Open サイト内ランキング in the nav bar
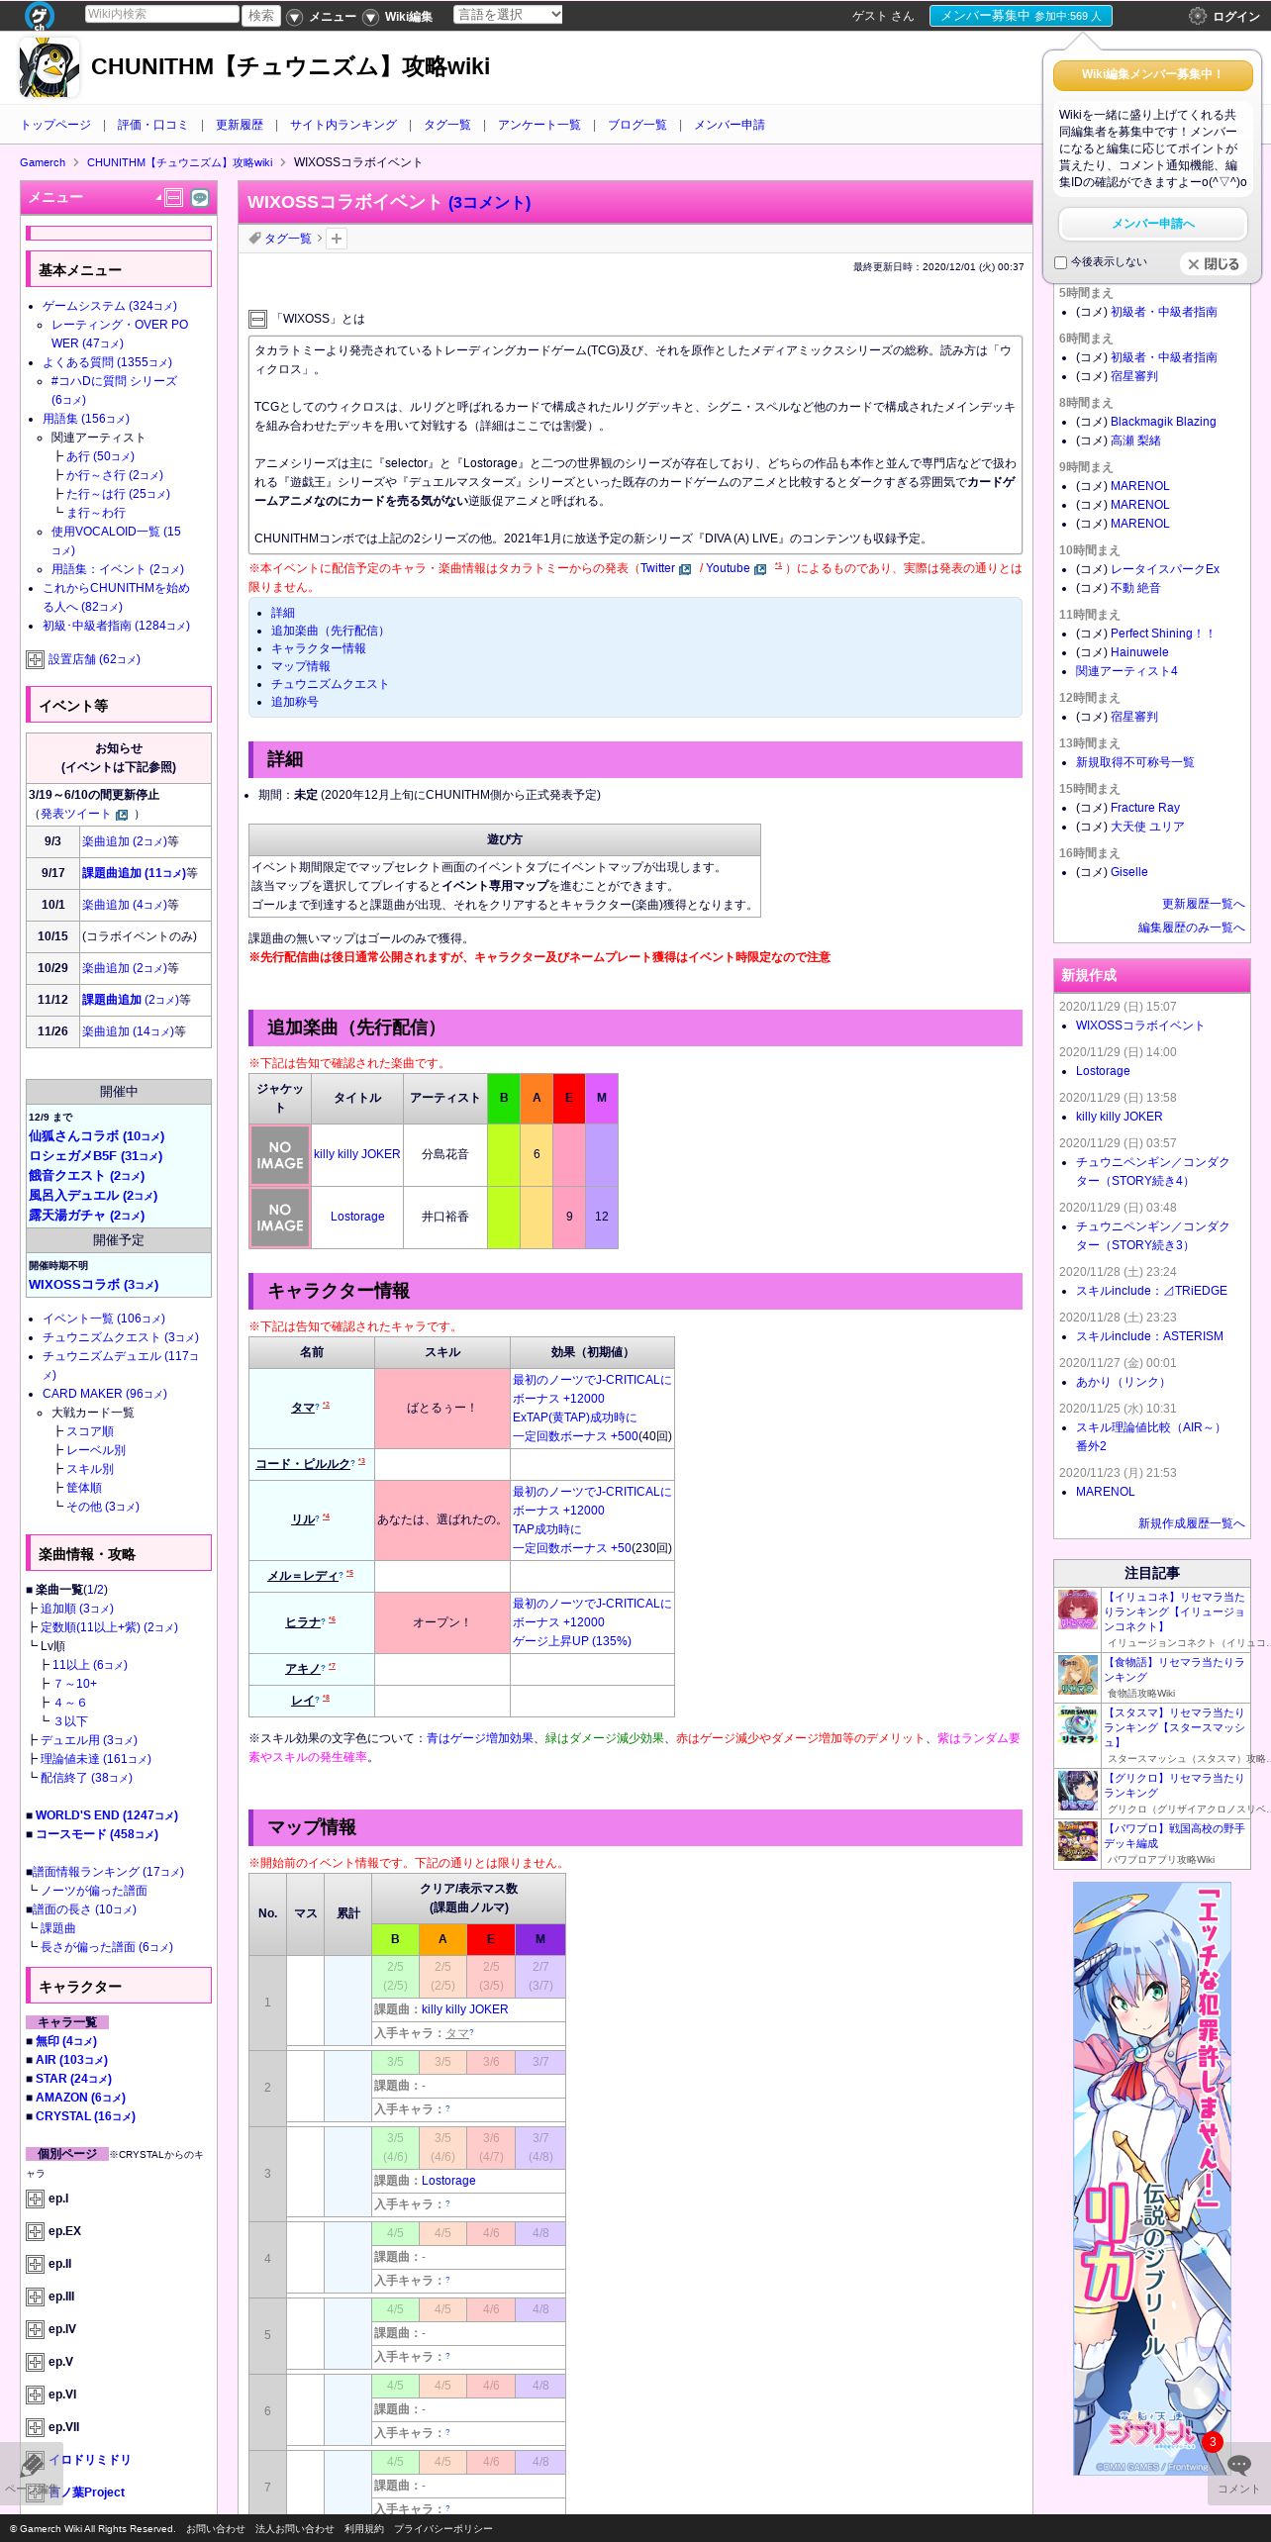This screenshot has height=2542, width=1271. [343, 125]
